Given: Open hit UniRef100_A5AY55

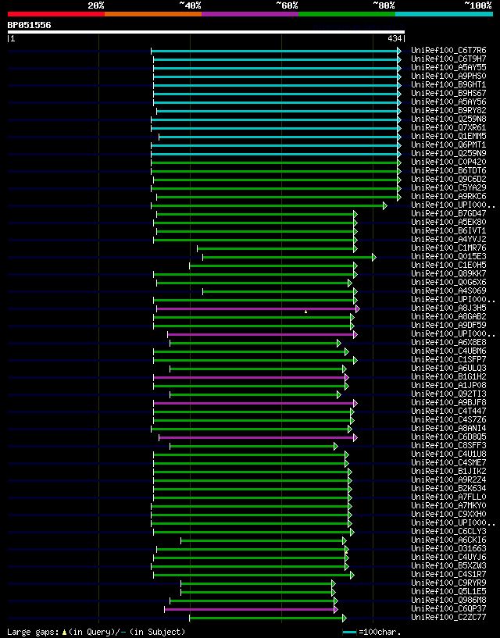Looking at the screenshot, I should pos(448,67).
